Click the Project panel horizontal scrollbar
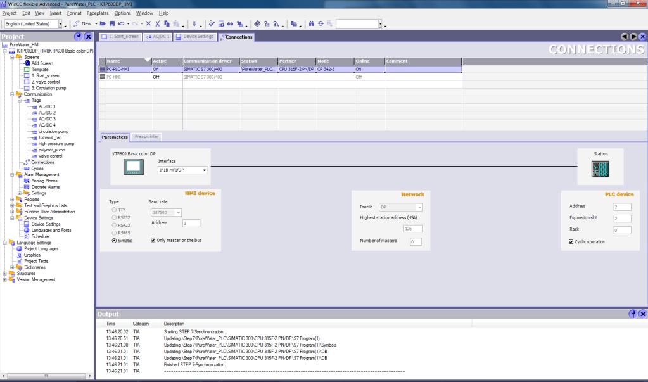The height and width of the screenshot is (382, 648). [x=46, y=376]
